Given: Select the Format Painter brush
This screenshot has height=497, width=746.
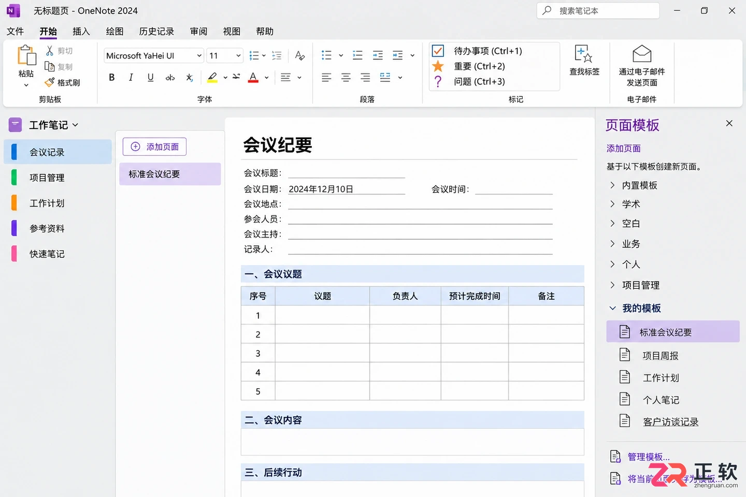Looking at the screenshot, I should click(x=50, y=82).
